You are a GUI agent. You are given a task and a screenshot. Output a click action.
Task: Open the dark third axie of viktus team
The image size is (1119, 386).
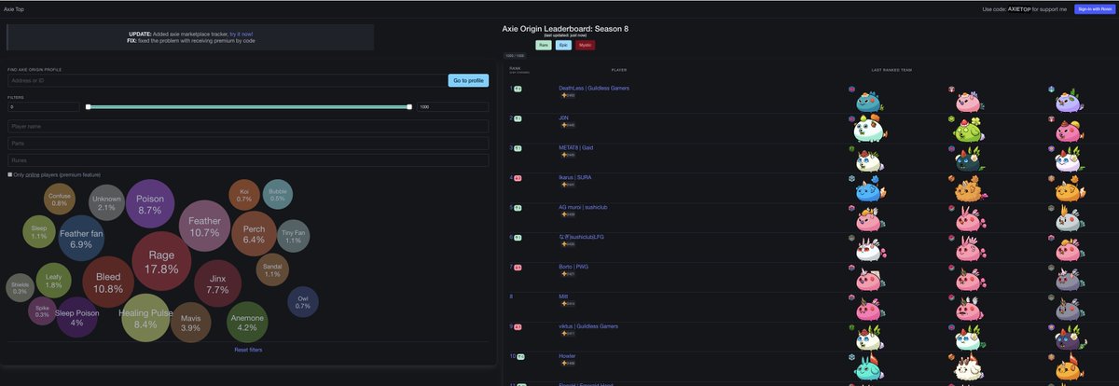[x=1069, y=338]
